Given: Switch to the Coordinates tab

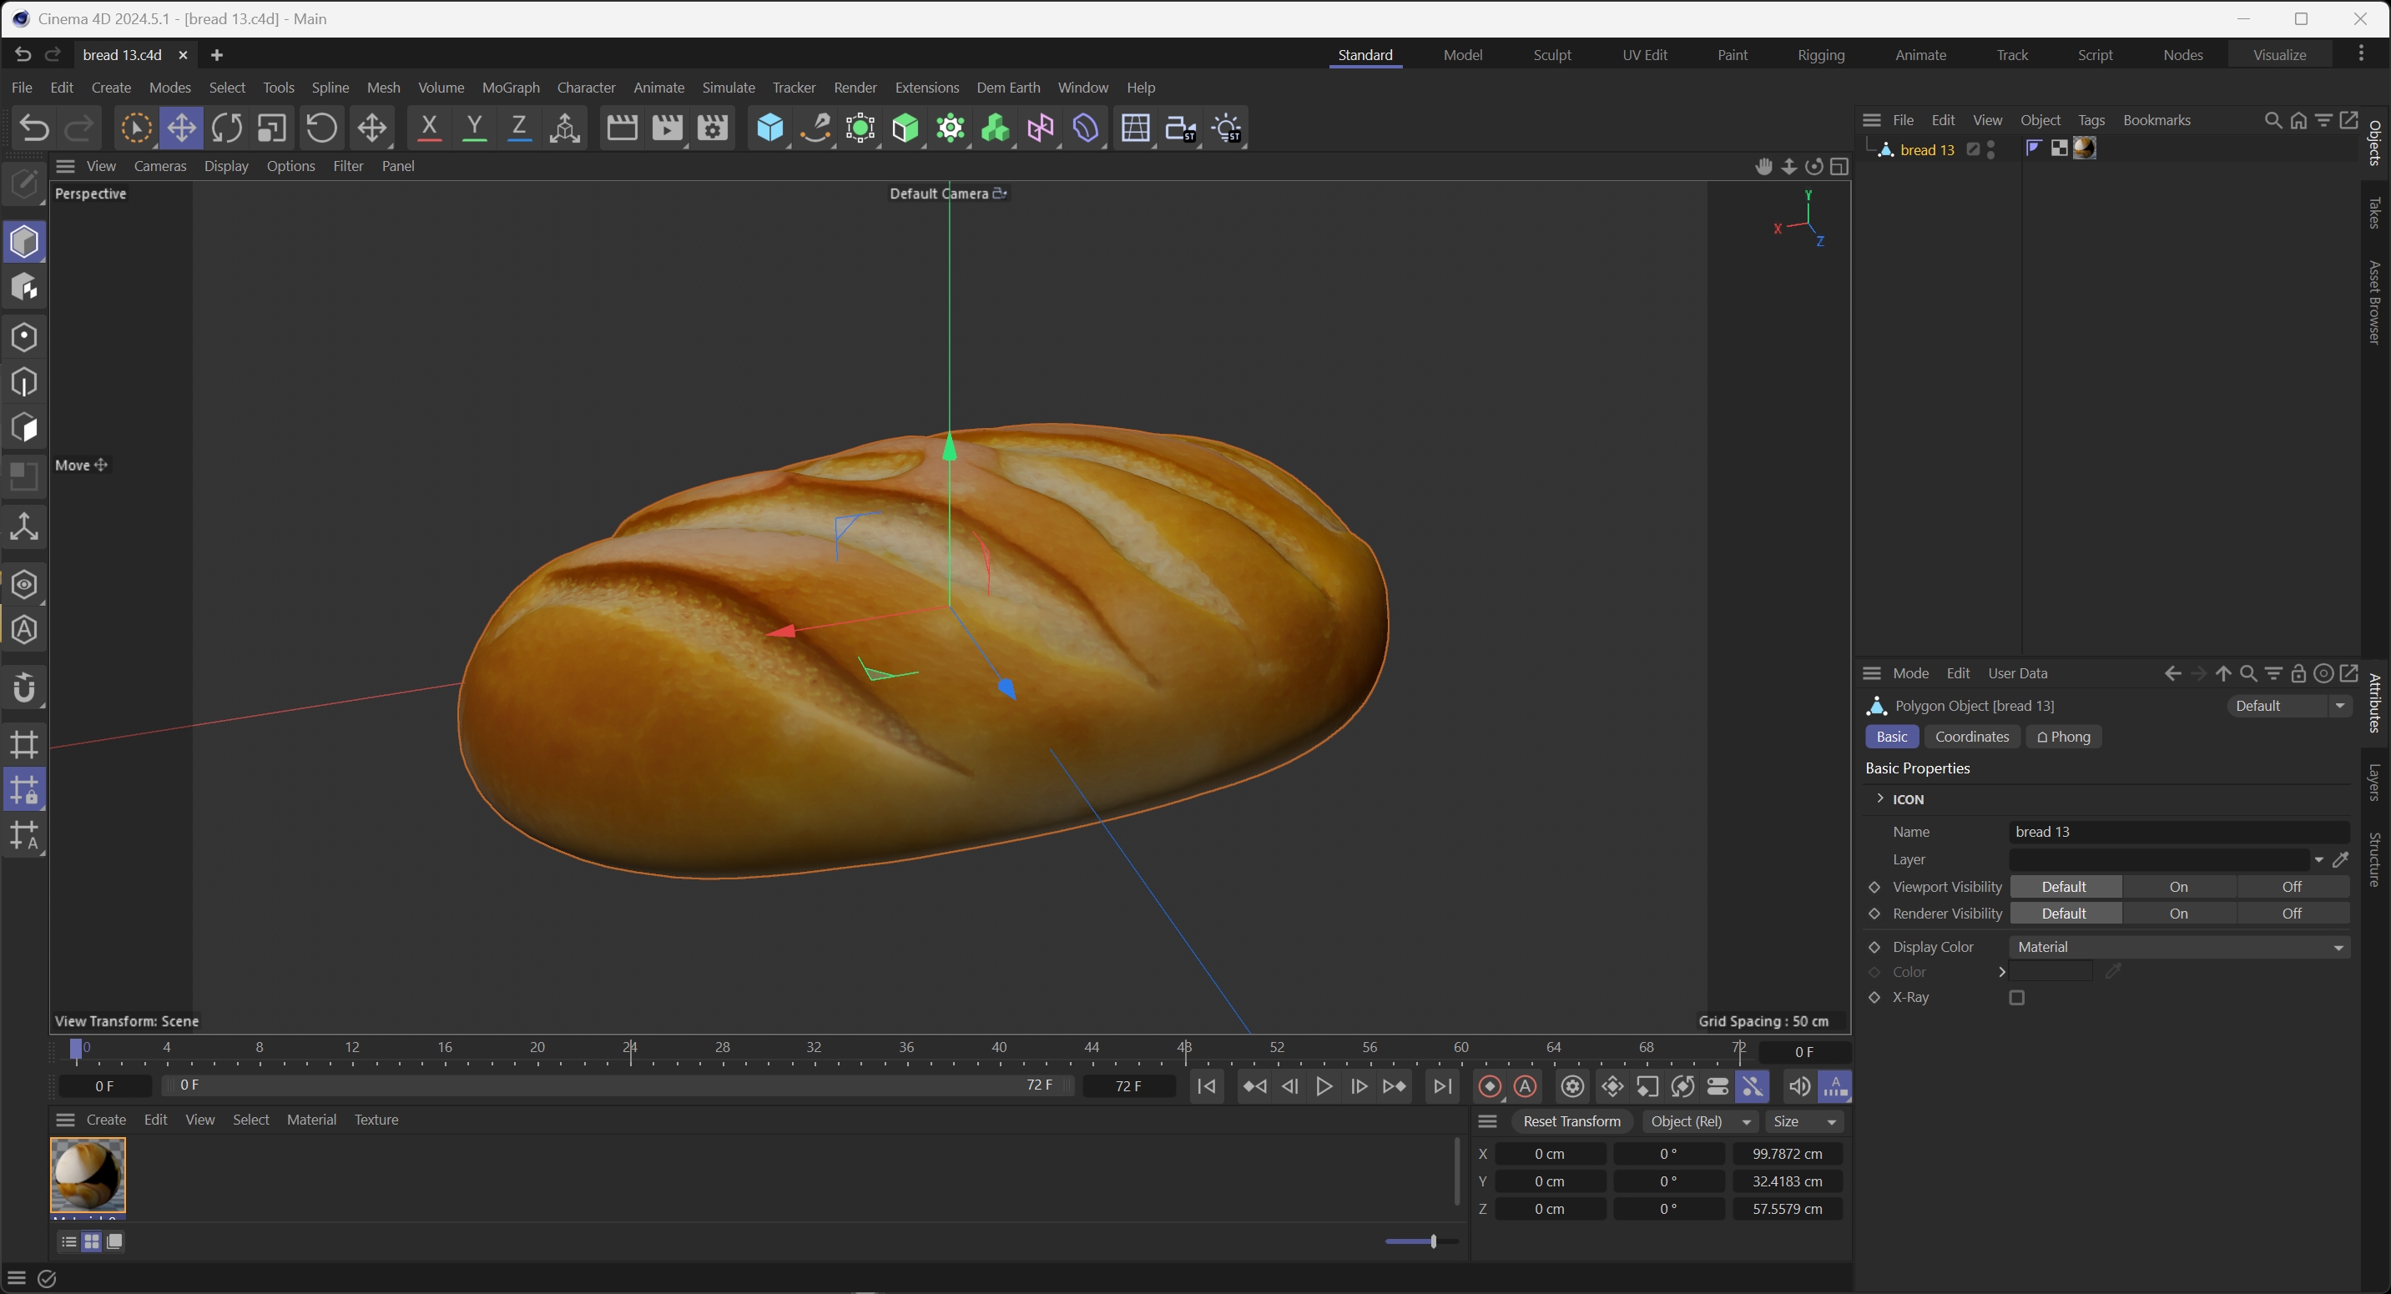Looking at the screenshot, I should (x=1971, y=737).
